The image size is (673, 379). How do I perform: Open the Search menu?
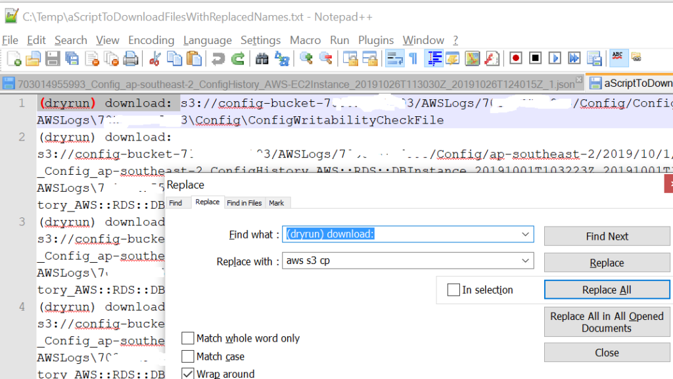[x=71, y=40]
